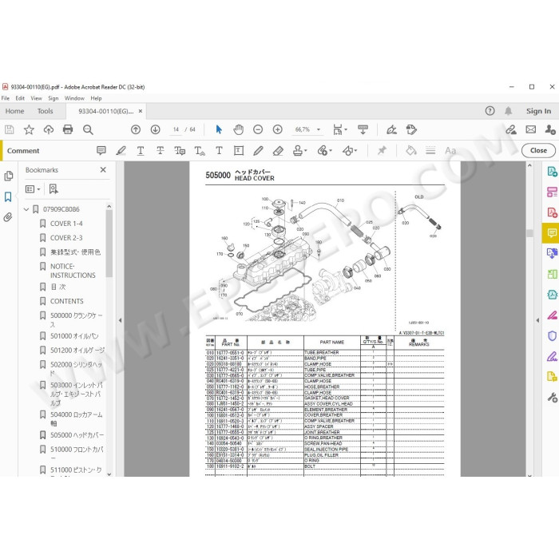Open the CONTENTS bookmark
This screenshot has width=559, height=559.
[66, 301]
